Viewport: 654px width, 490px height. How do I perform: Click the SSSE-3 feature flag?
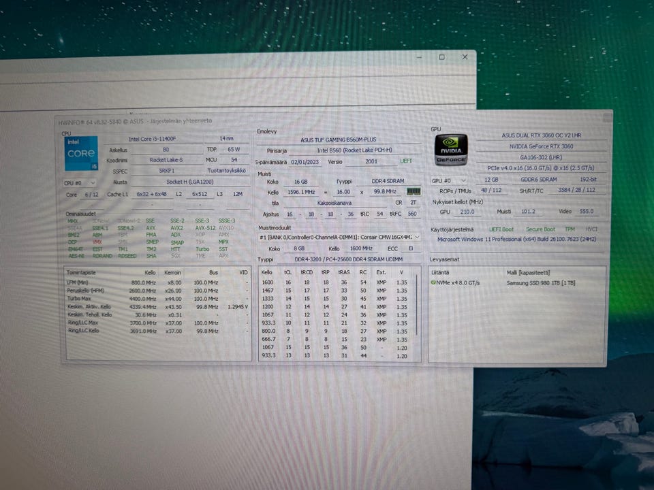tap(226, 220)
